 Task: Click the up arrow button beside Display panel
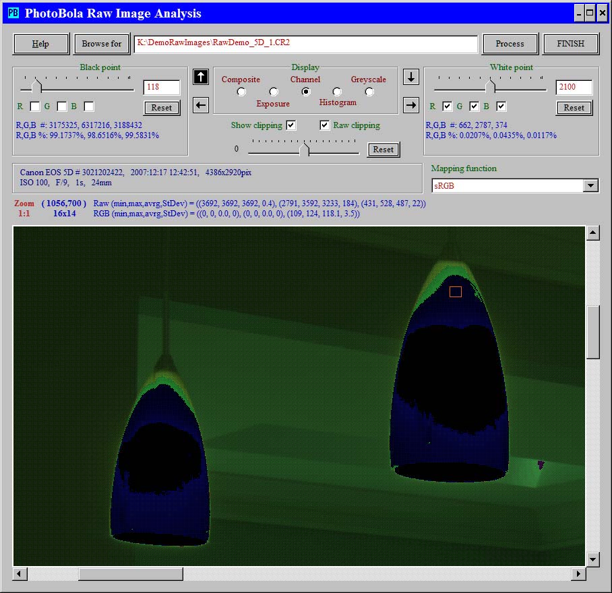tap(201, 77)
